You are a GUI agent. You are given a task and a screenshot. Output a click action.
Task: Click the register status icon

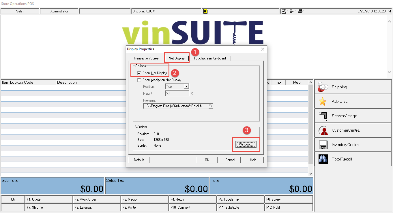click(284, 11)
